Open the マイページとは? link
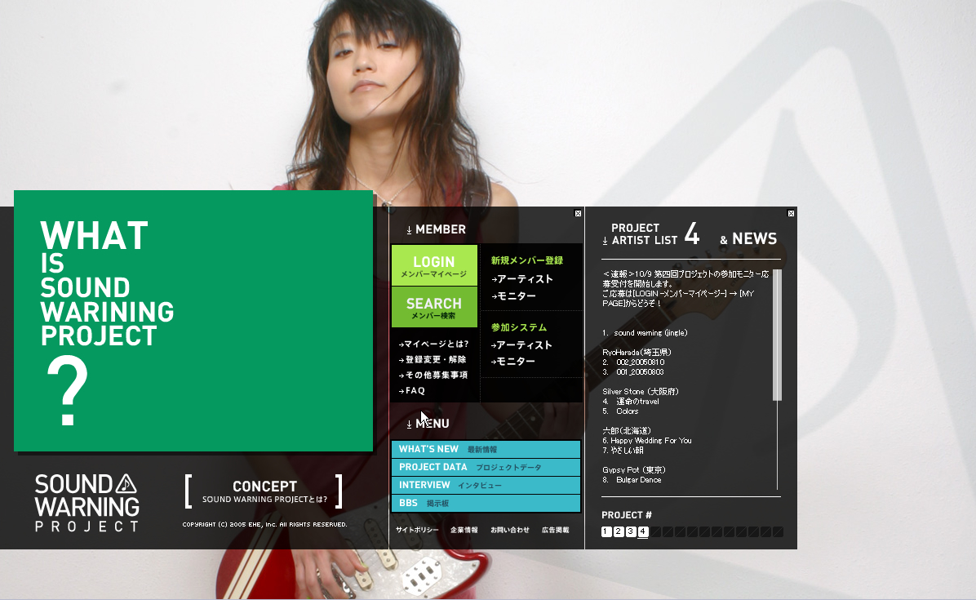 (x=434, y=344)
